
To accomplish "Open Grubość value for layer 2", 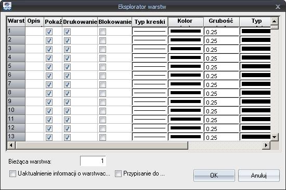I will (x=222, y=40).
